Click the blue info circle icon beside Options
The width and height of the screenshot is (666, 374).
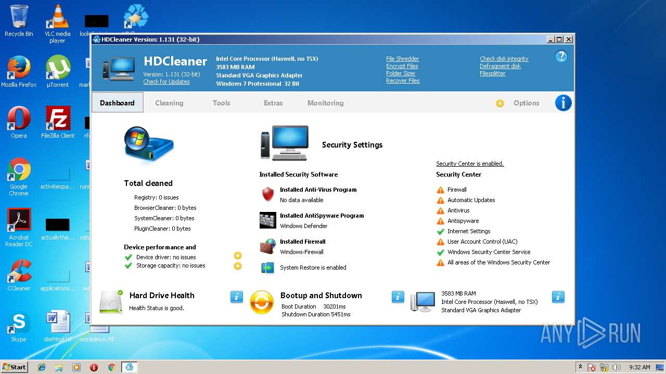(x=563, y=103)
